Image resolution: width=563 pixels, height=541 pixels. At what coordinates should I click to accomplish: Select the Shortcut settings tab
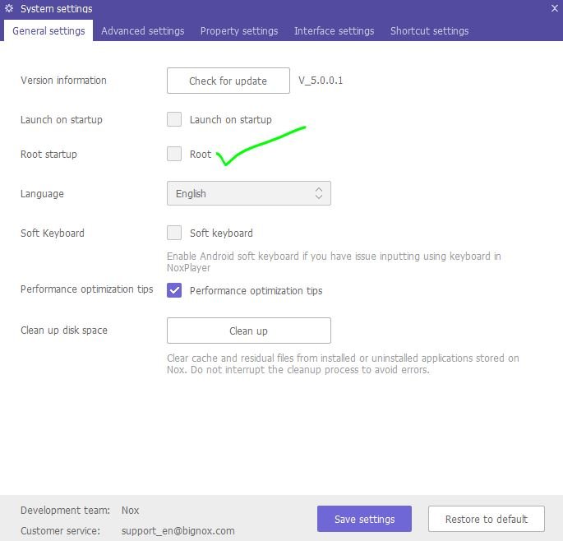click(x=429, y=31)
